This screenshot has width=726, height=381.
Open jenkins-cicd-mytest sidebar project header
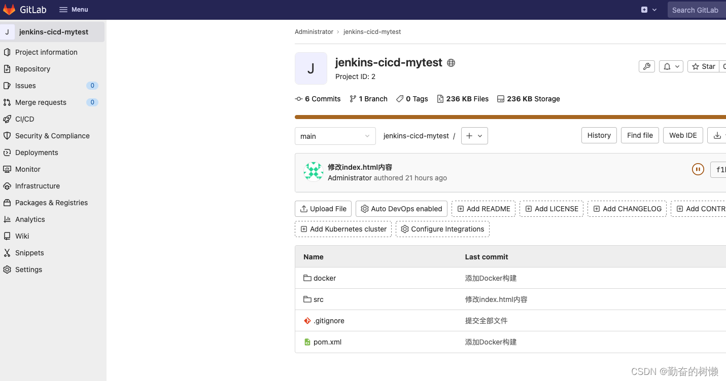point(52,32)
